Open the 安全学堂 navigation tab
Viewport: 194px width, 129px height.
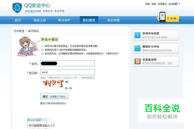[x=114, y=20]
